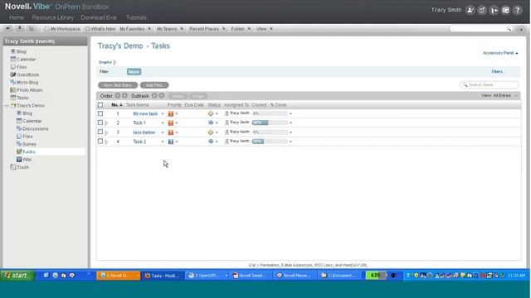Click the clipboard icon in the header
Viewport: 531px width, 298px height.
[x=482, y=10]
